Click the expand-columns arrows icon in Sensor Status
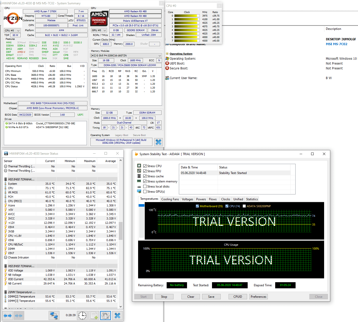This screenshot has height=322, width=358. (8, 315)
